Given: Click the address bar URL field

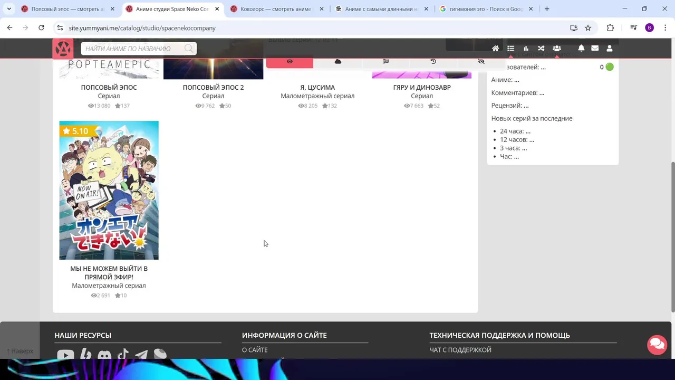Looking at the screenshot, I should (x=316, y=28).
